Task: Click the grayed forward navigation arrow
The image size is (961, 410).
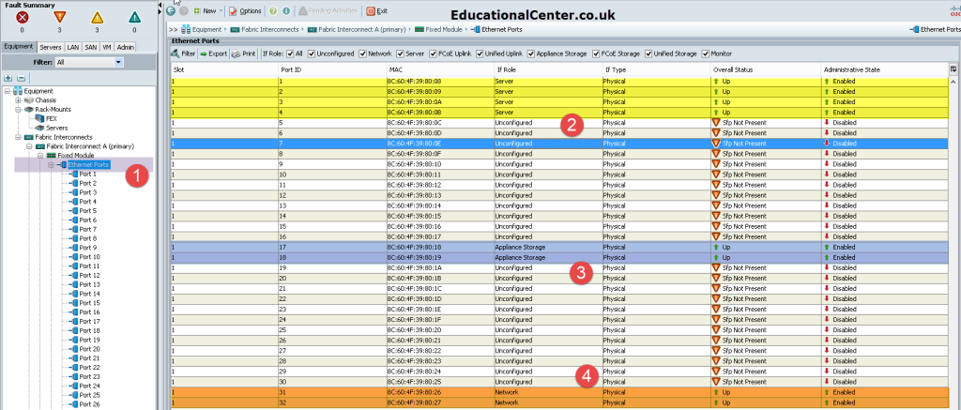Action: tap(183, 11)
